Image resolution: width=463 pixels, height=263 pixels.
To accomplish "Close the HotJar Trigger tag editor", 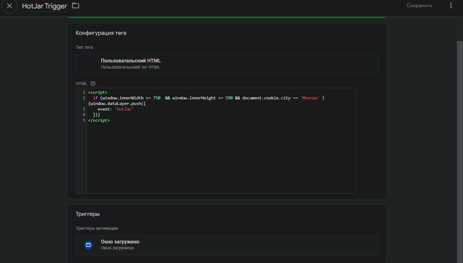I will (9, 6).
